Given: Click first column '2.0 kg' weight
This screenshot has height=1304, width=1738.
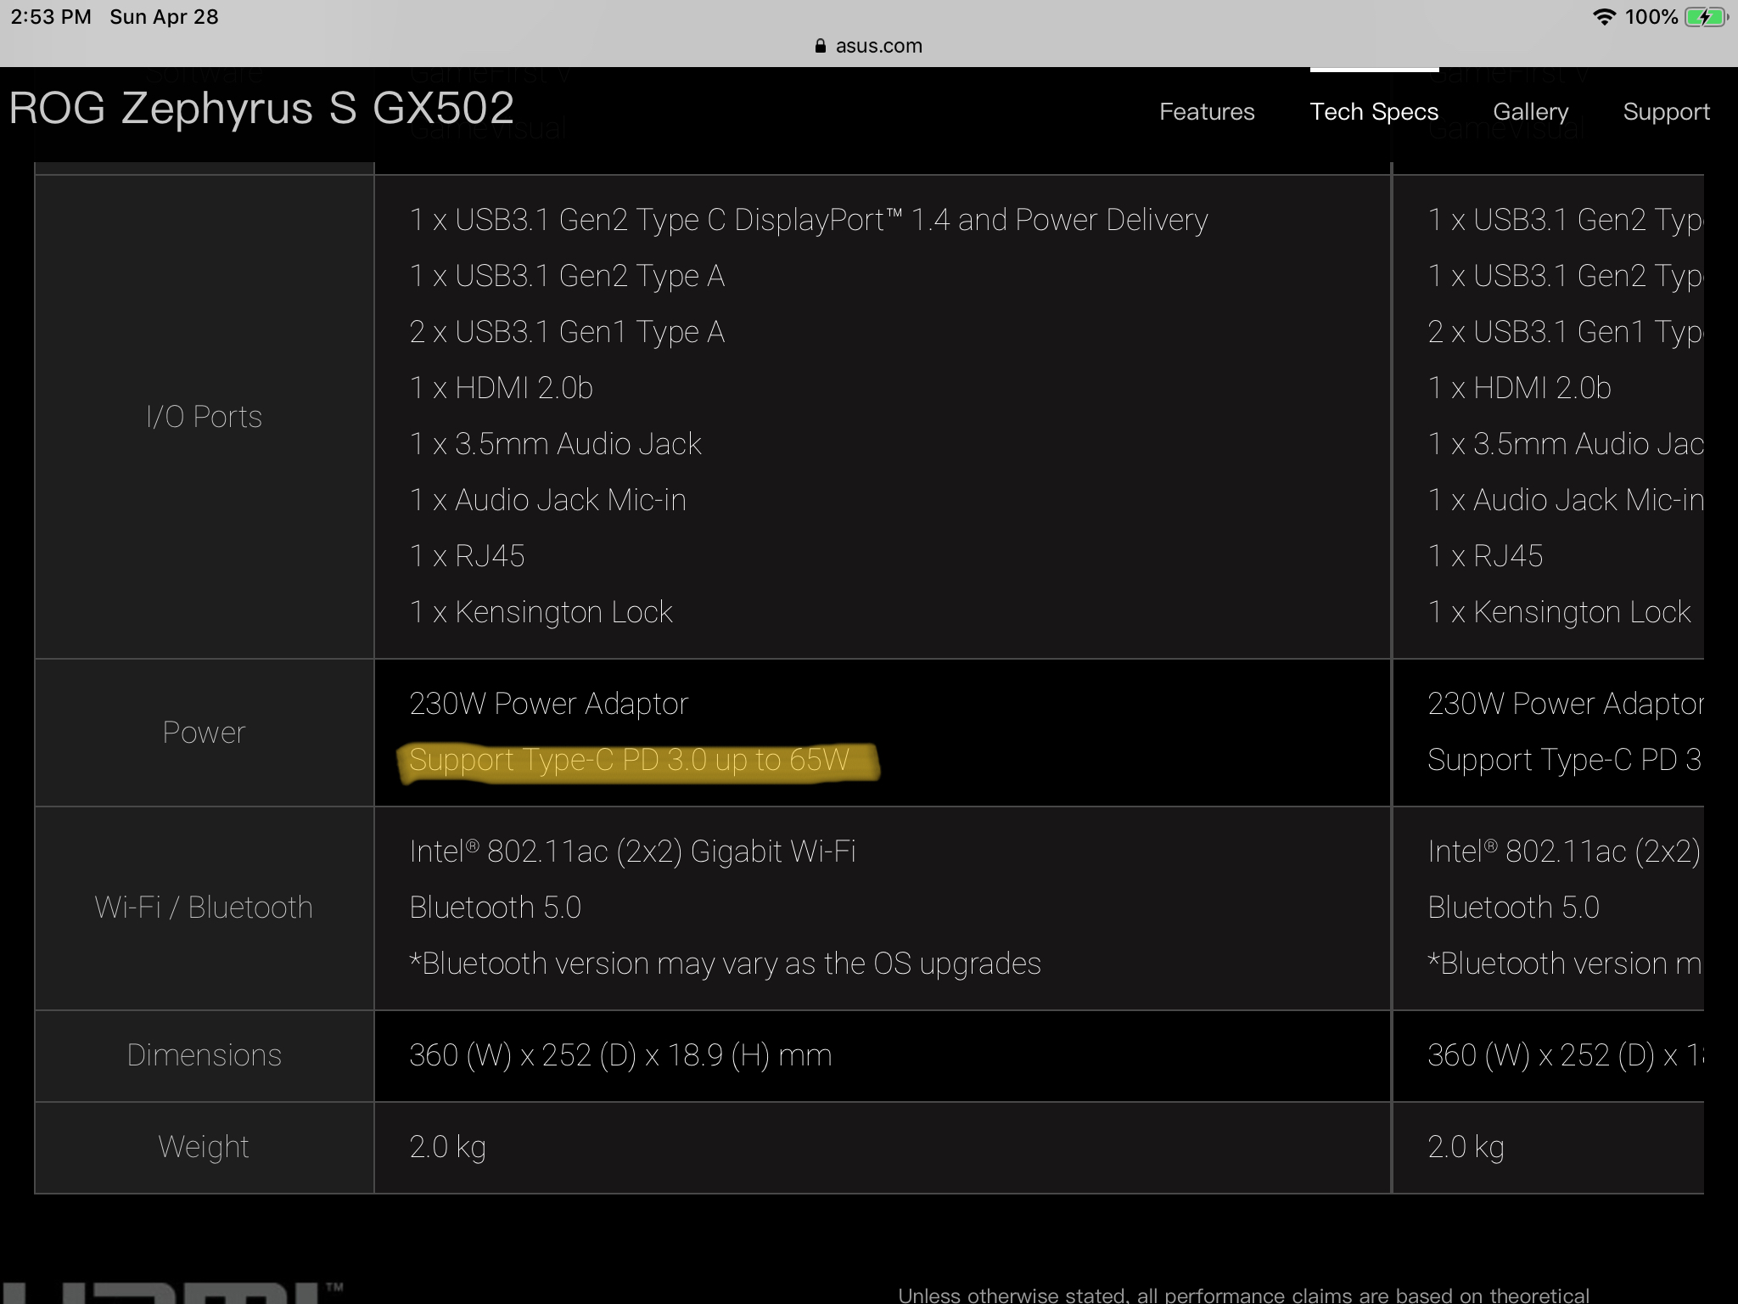Looking at the screenshot, I should tap(447, 1147).
